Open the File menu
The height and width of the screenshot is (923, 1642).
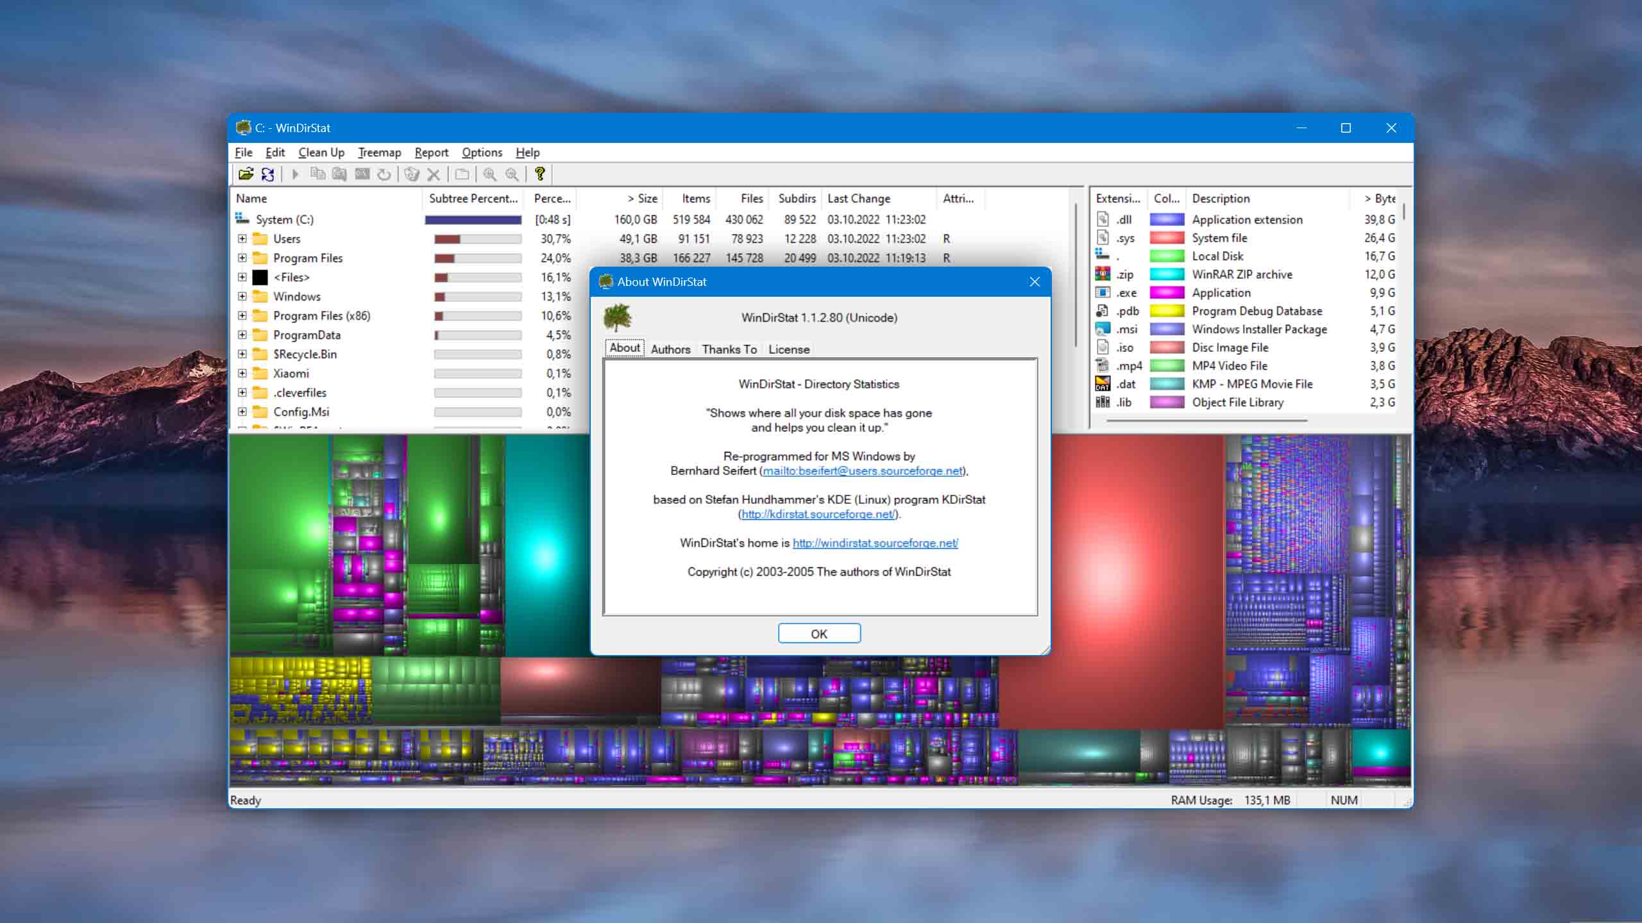pyautogui.click(x=244, y=153)
